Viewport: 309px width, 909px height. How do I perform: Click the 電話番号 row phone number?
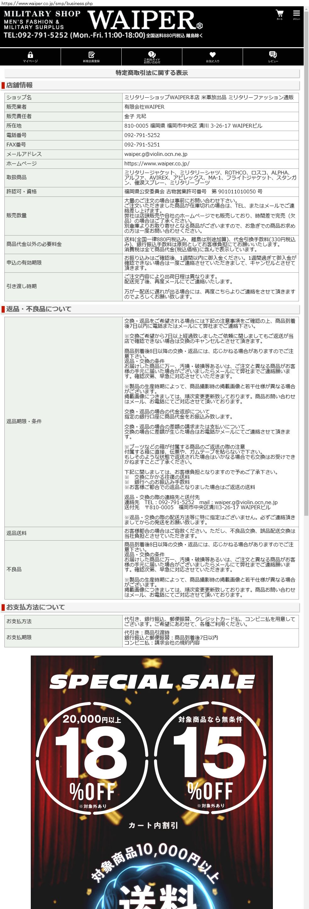tap(142, 135)
